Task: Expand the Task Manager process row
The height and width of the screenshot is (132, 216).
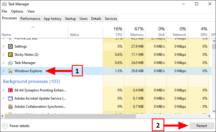Action: [3, 63]
